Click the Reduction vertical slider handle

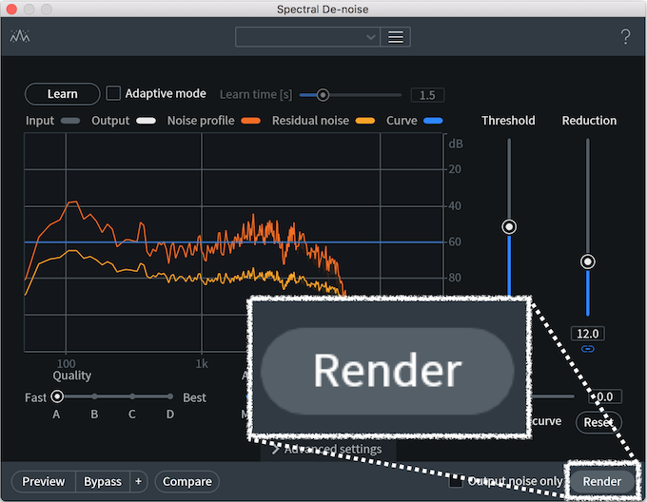[x=588, y=261]
